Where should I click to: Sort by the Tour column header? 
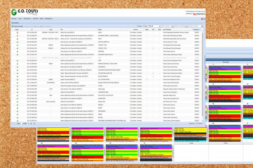79,30
